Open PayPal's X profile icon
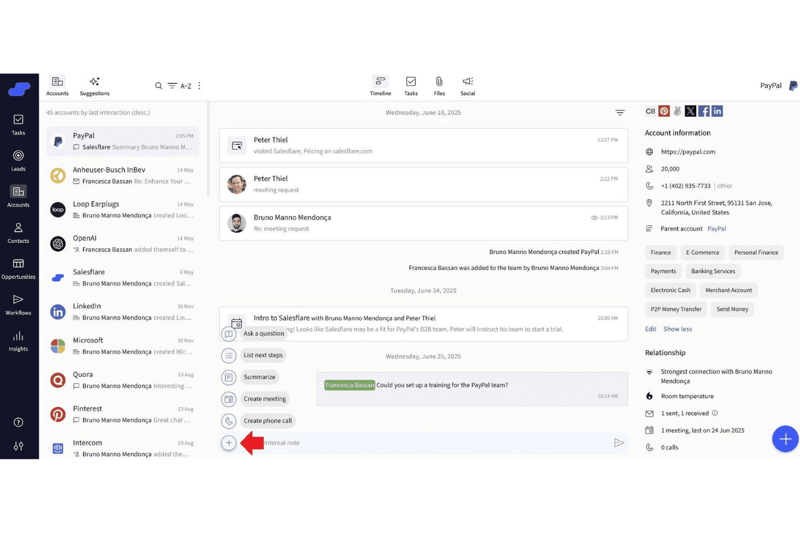This screenshot has height=533, width=800. [691, 111]
